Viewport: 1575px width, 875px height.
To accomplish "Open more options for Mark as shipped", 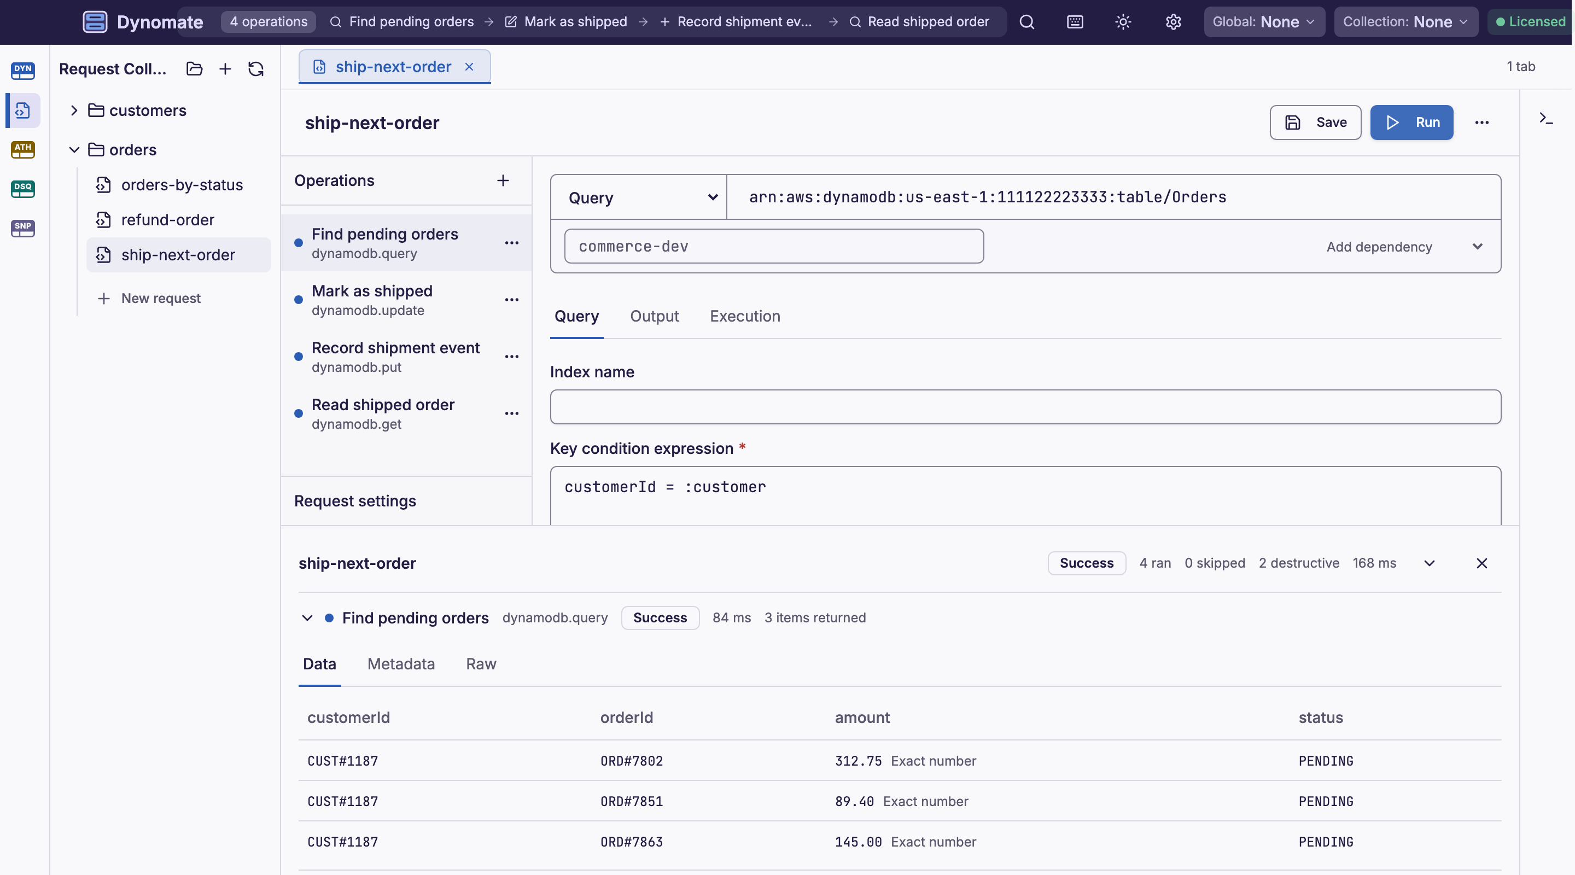I will tap(512, 300).
